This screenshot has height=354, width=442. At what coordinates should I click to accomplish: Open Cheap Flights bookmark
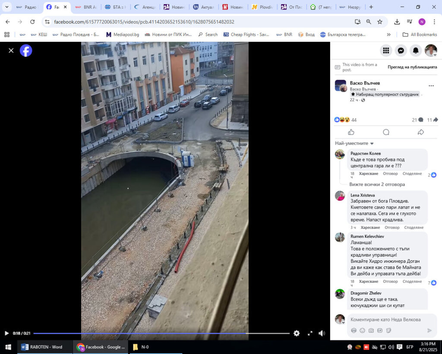pos(246,35)
